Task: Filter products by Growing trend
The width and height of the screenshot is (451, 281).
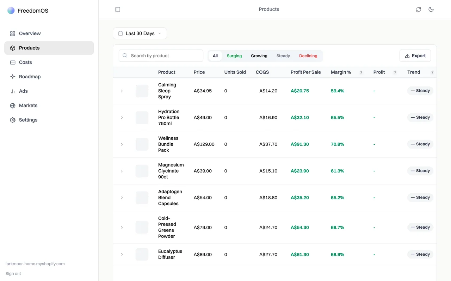Action: click(x=259, y=56)
